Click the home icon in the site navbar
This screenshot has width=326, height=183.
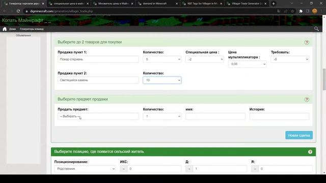pyautogui.click(x=5, y=29)
